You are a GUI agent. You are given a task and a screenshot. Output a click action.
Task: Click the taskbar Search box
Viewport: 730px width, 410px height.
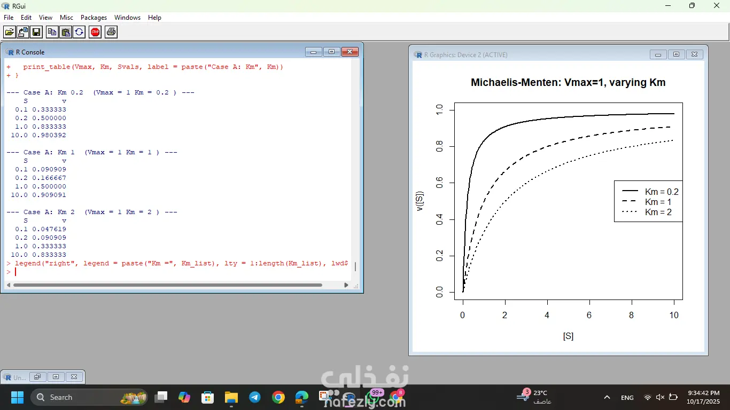click(x=89, y=397)
